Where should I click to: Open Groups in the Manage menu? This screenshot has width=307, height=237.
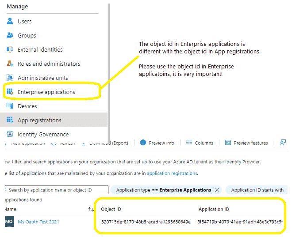(x=27, y=36)
